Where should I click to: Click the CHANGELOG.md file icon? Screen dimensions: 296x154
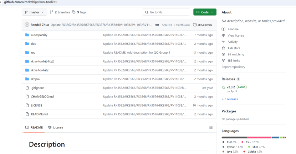[27, 97]
